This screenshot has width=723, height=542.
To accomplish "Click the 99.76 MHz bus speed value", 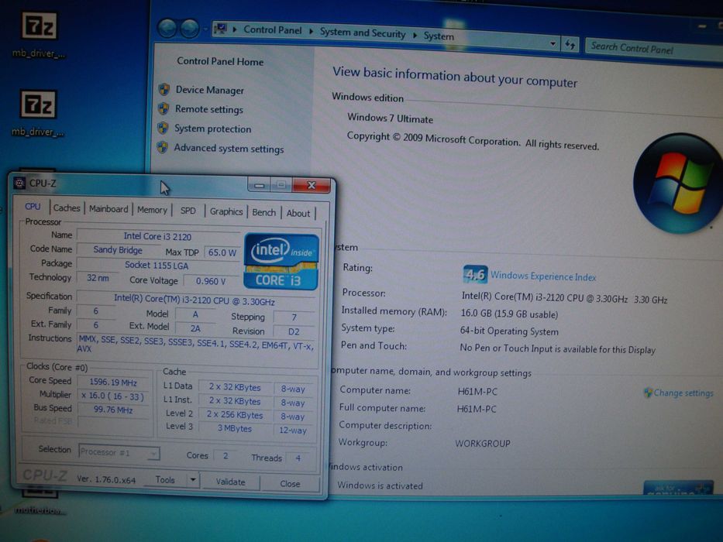I will coord(113,410).
